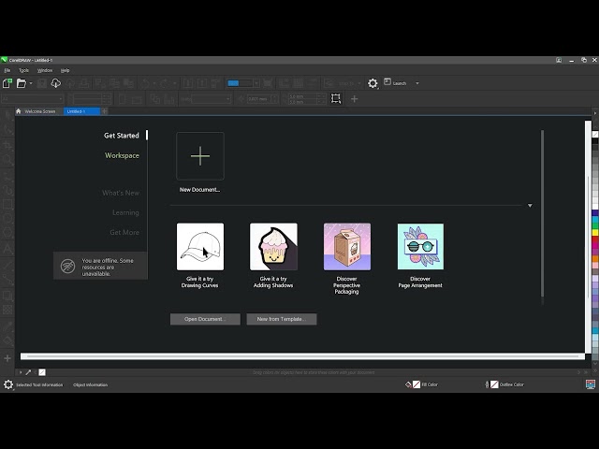This screenshot has width=599, height=449.
Task: Expand the zoom level dropdown arrow
Action: [256, 83]
